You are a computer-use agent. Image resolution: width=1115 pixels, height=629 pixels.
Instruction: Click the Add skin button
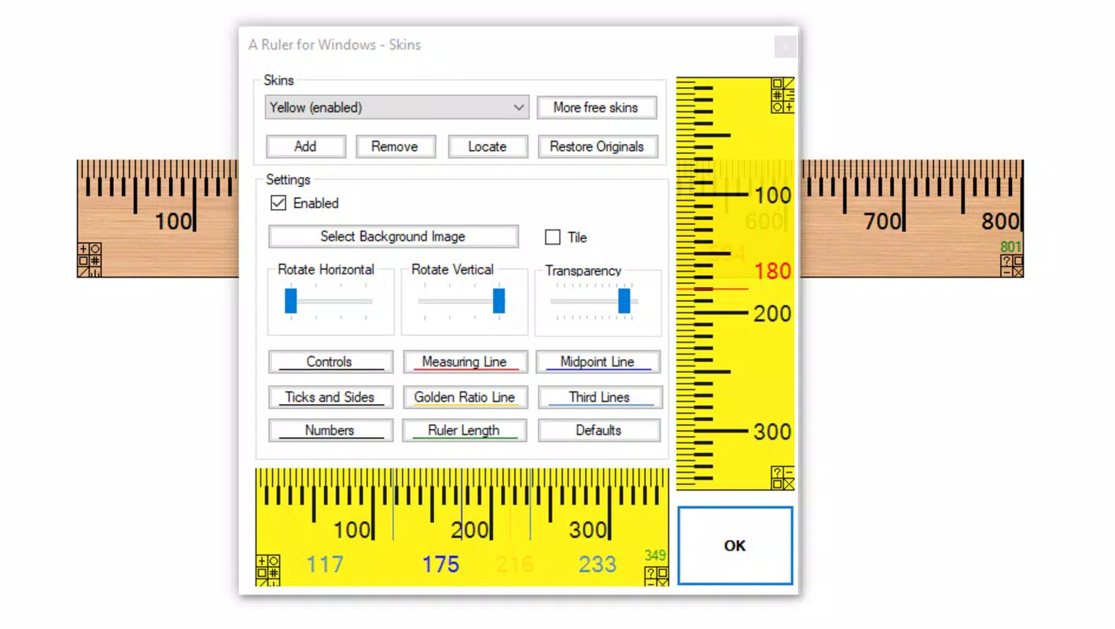(x=306, y=146)
